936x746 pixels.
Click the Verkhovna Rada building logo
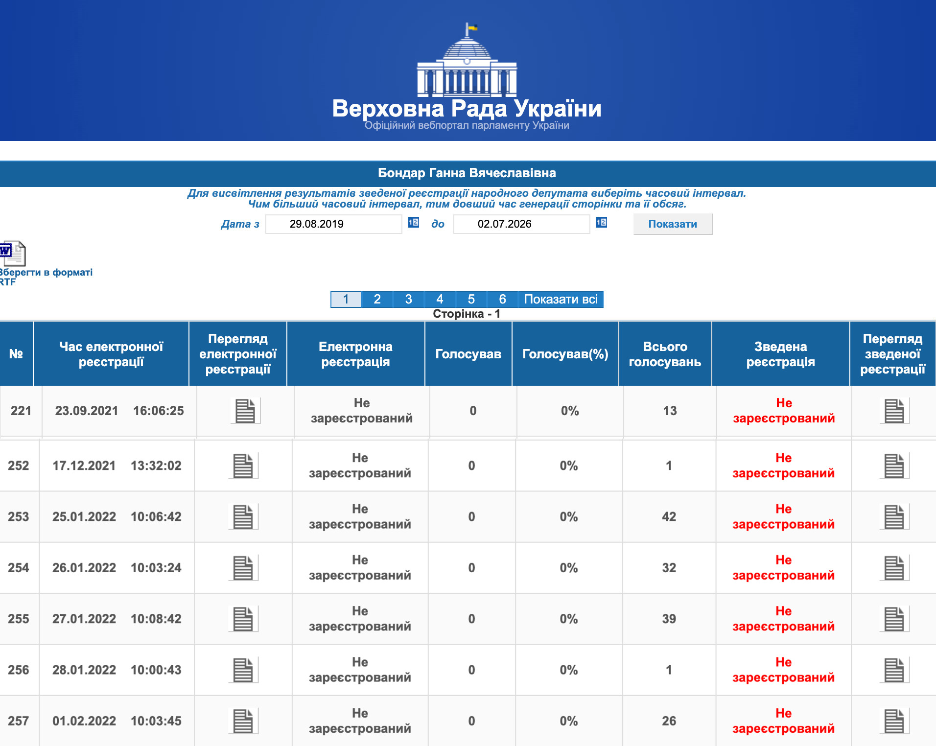467,60
